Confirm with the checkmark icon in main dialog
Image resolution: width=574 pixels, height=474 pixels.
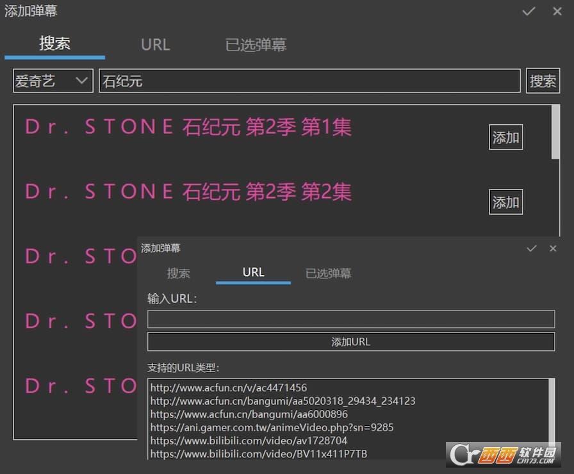point(529,12)
